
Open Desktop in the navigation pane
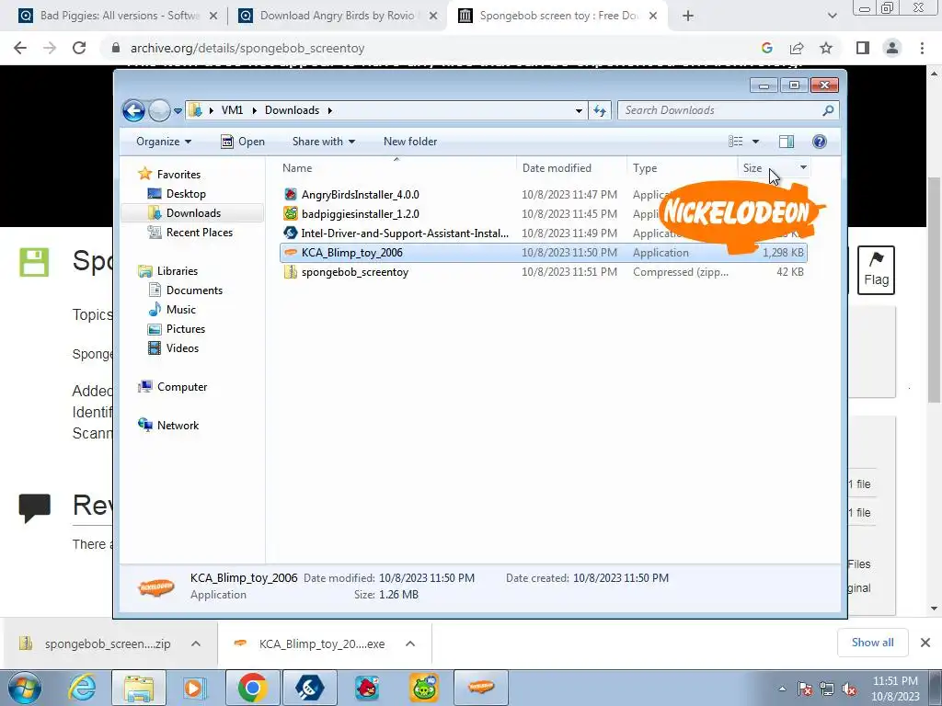pos(186,194)
